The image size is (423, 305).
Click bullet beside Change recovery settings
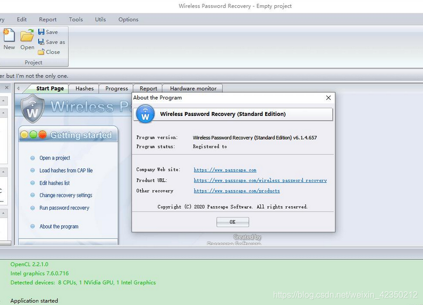[x=32, y=195]
